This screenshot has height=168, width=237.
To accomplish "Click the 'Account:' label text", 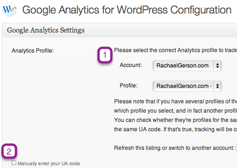I will 131,65.
